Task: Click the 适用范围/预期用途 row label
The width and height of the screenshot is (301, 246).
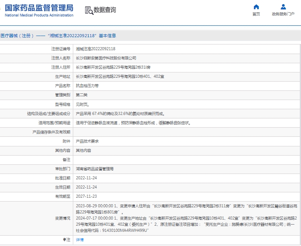Action: (x=54, y=123)
